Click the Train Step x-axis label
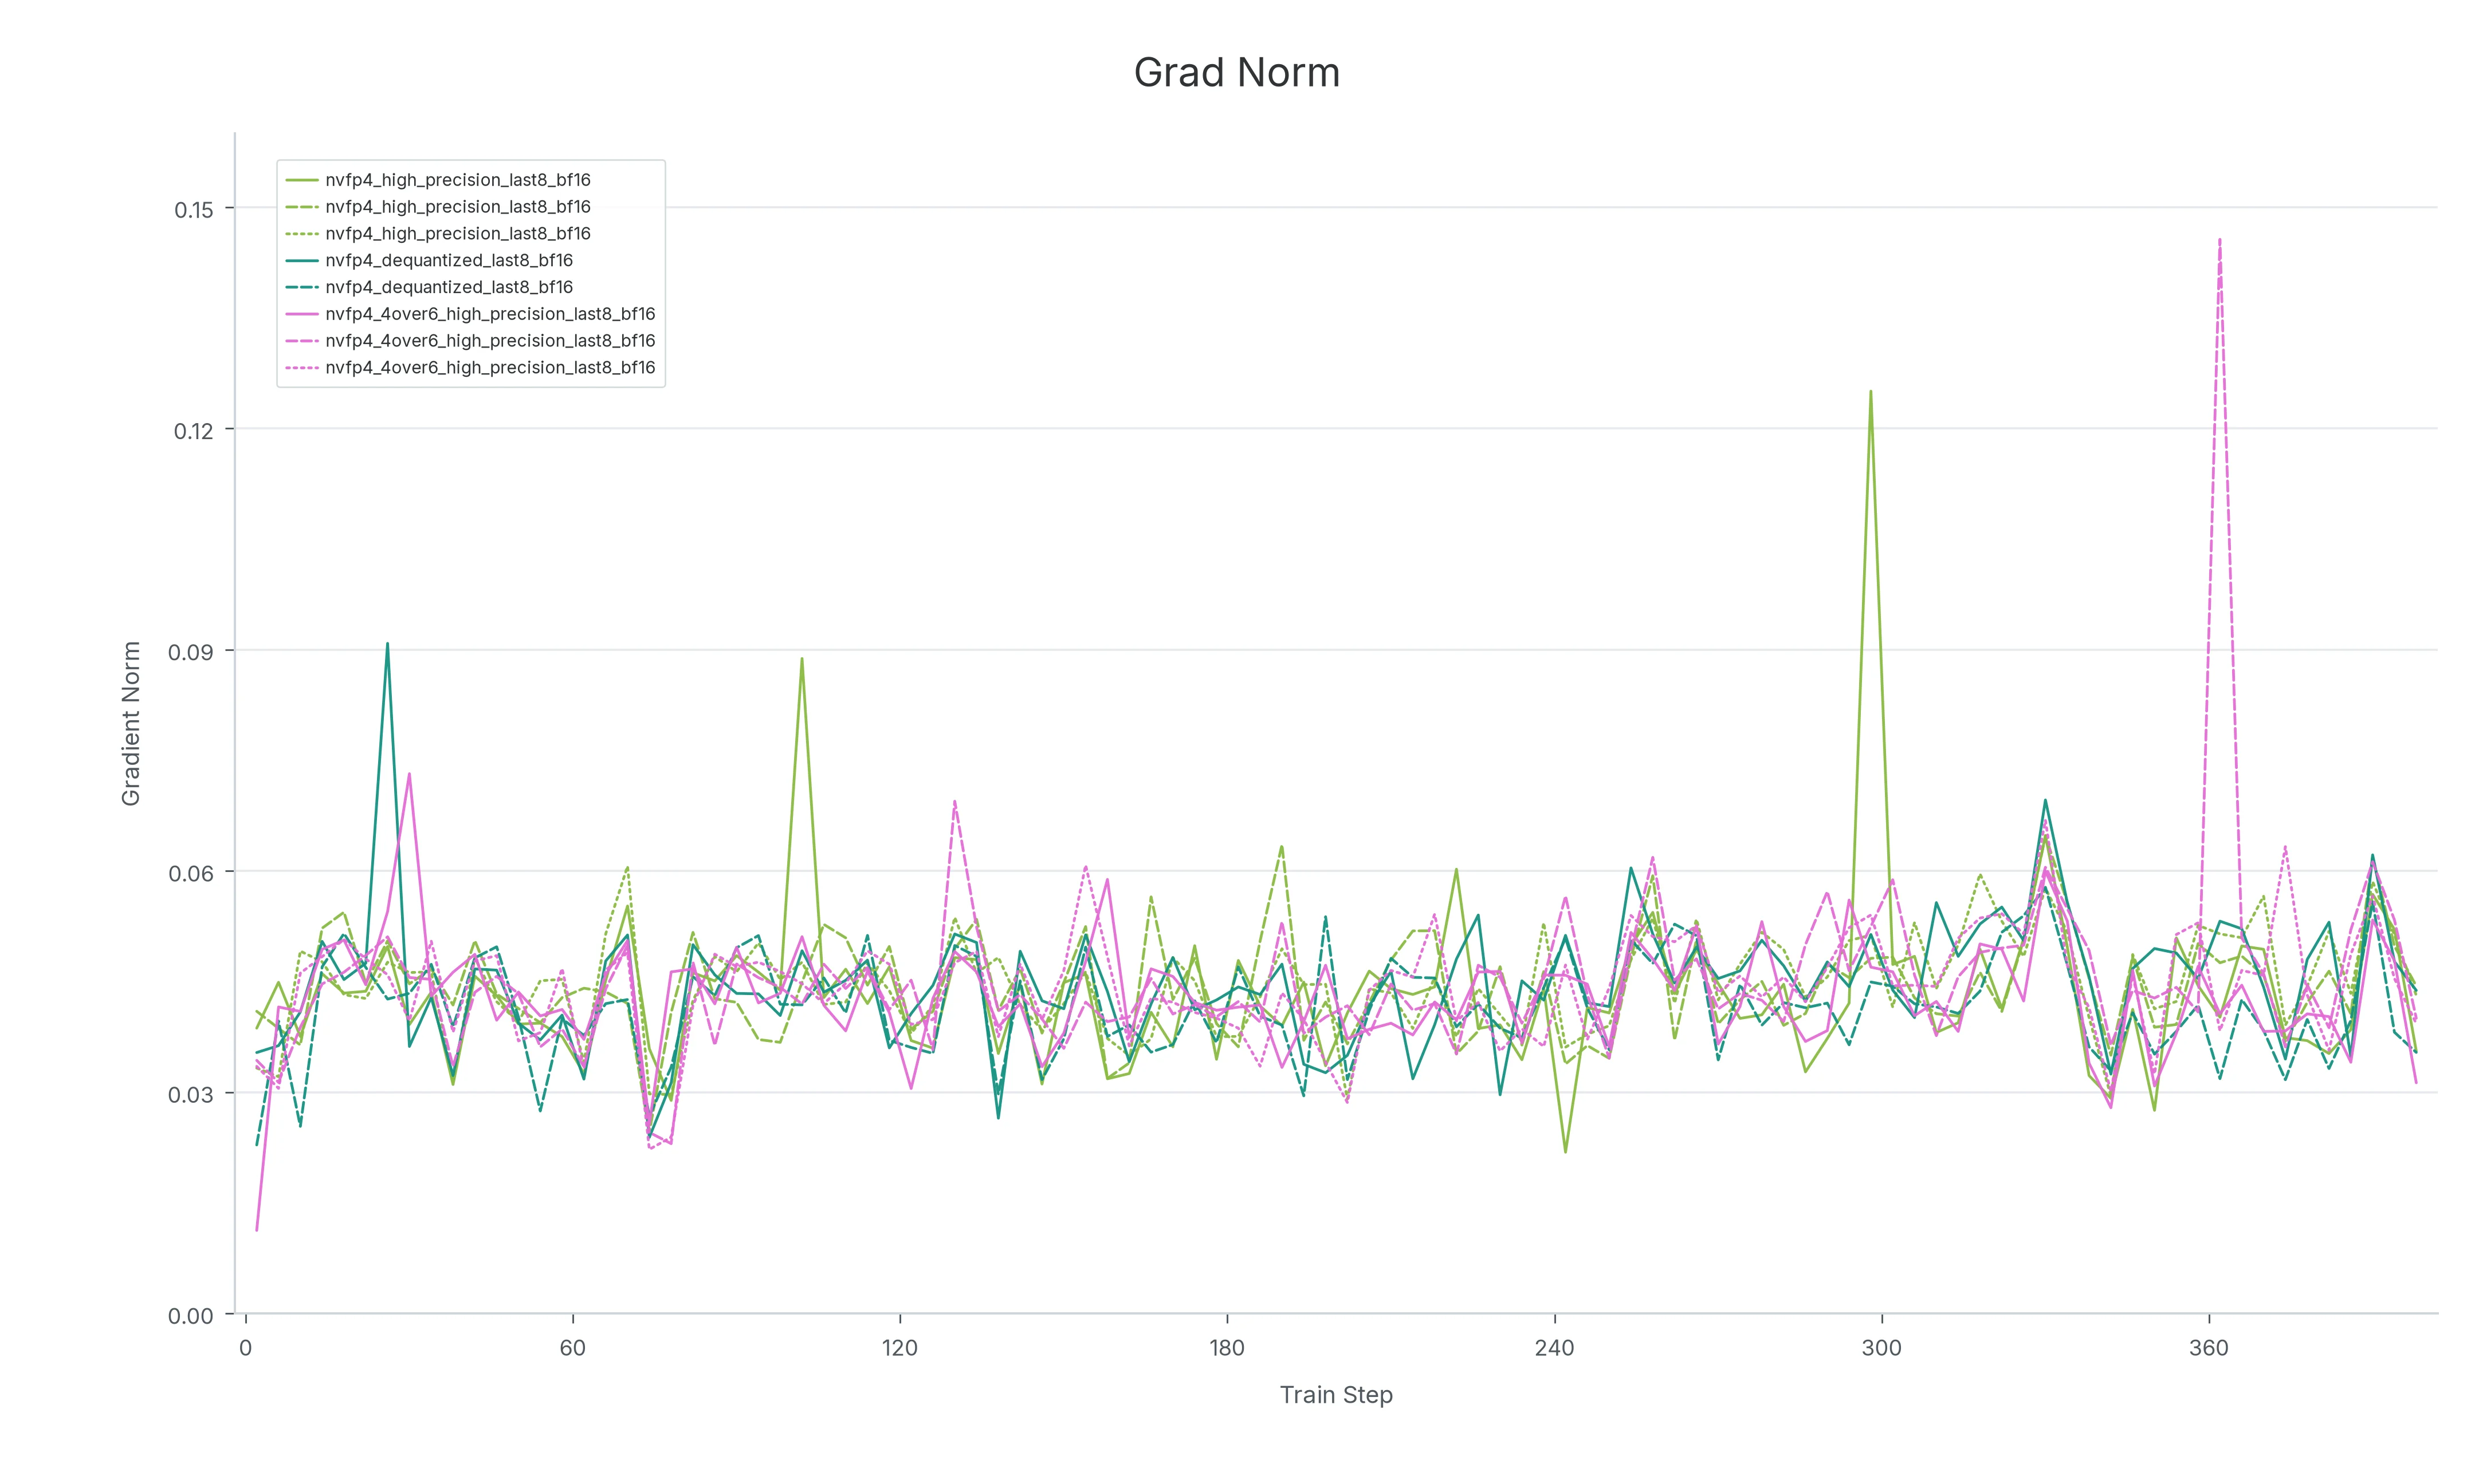This screenshot has width=2475, height=1484. point(1337,1395)
